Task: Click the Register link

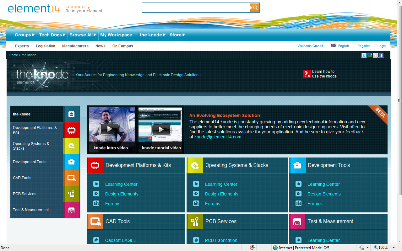Action: pyautogui.click(x=363, y=46)
